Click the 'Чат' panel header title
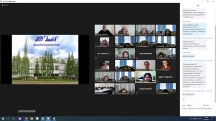This screenshot has height=121, width=216. click(x=198, y=5)
